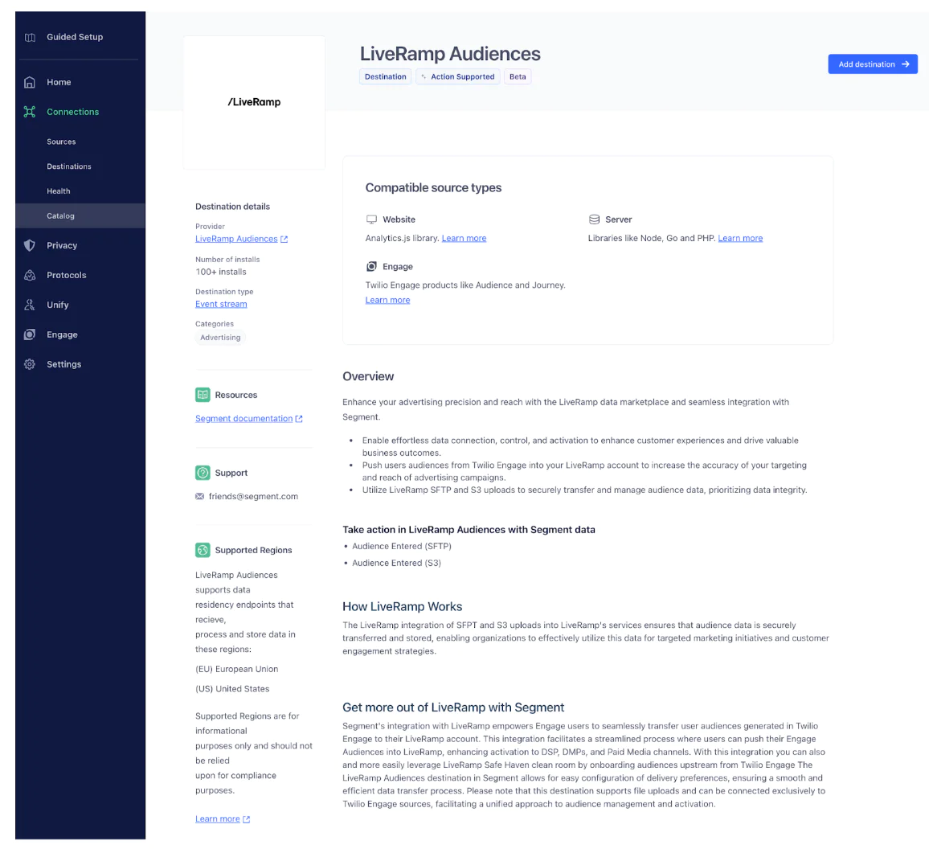Open the Unify section icon
The height and width of the screenshot is (849, 929).
[29, 305]
